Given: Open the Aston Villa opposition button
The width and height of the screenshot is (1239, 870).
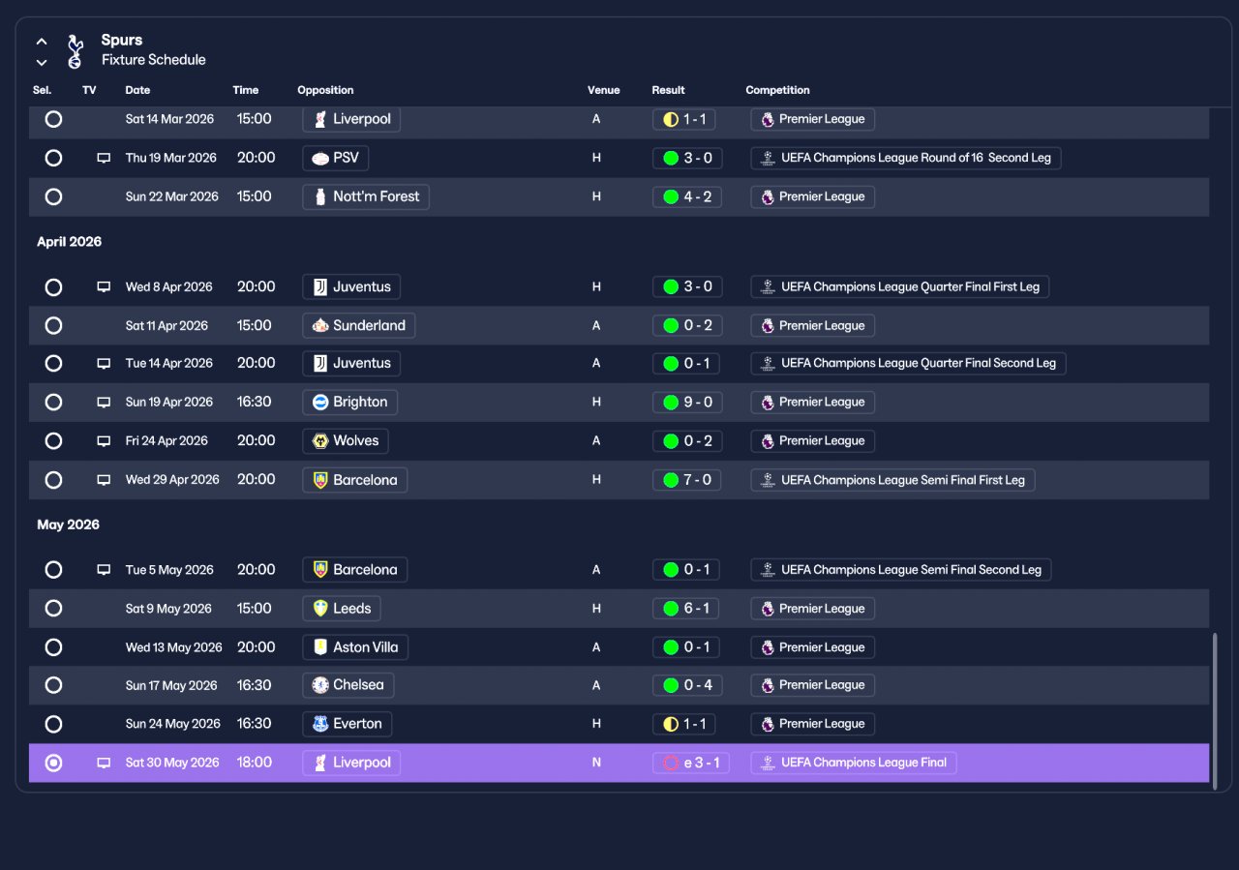Looking at the screenshot, I should pyautogui.click(x=355, y=647).
